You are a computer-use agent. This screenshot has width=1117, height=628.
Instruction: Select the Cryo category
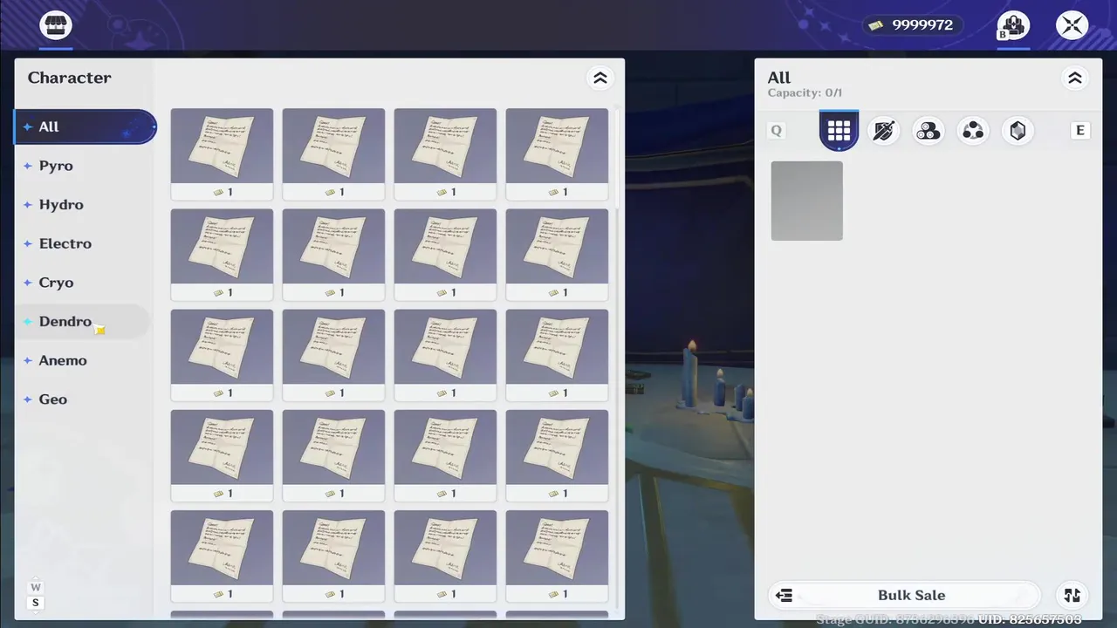click(86, 283)
